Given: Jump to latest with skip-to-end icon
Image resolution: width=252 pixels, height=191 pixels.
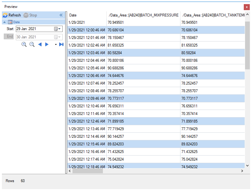Looking at the screenshot, I should 61,44.
